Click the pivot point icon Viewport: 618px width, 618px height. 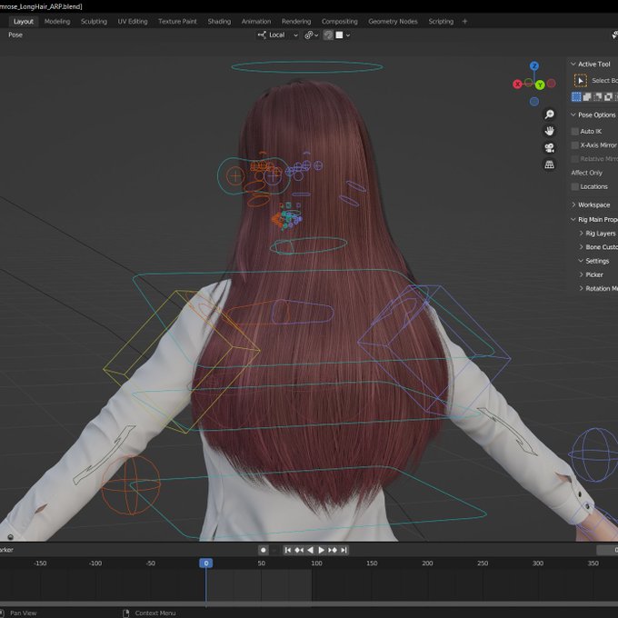tap(309, 35)
